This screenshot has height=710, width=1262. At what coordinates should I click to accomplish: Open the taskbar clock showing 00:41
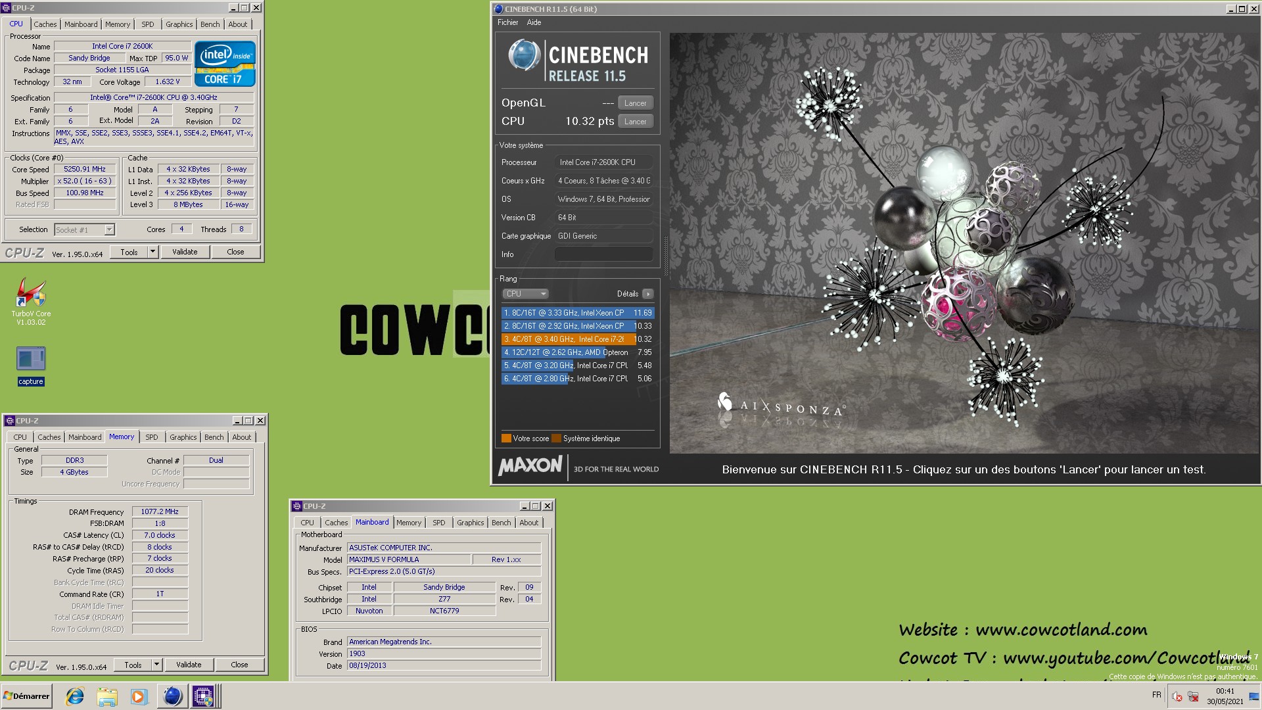(1225, 696)
